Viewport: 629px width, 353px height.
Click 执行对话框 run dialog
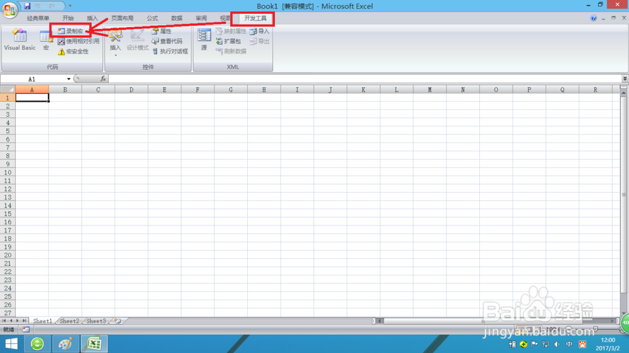coord(170,52)
